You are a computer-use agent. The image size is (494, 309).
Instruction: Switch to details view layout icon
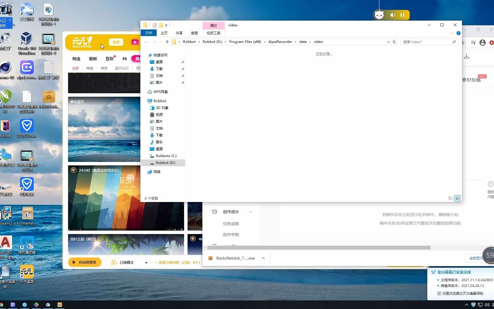pos(451,198)
